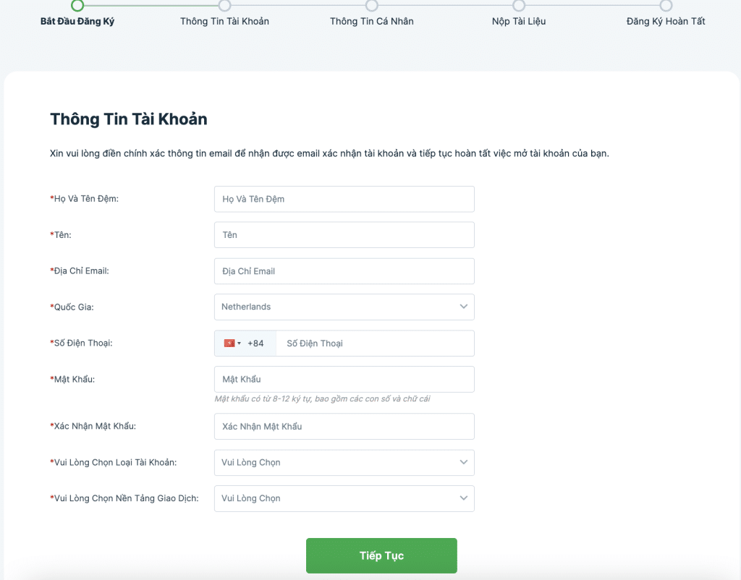741x580 pixels.
Task: Click the Thông Tin Tài Khoản step circle
Action: point(224,6)
